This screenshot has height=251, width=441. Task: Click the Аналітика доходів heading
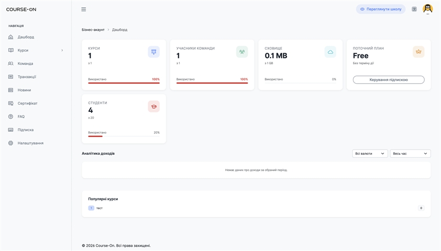point(98,154)
